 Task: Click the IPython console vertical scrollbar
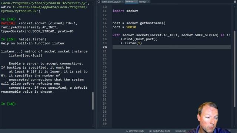pos(93,101)
